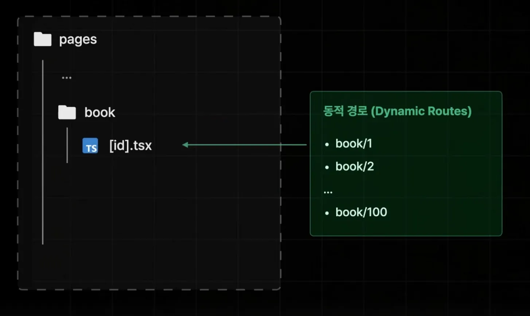Click the blue TS file icon
The image size is (530, 316).
click(90, 146)
